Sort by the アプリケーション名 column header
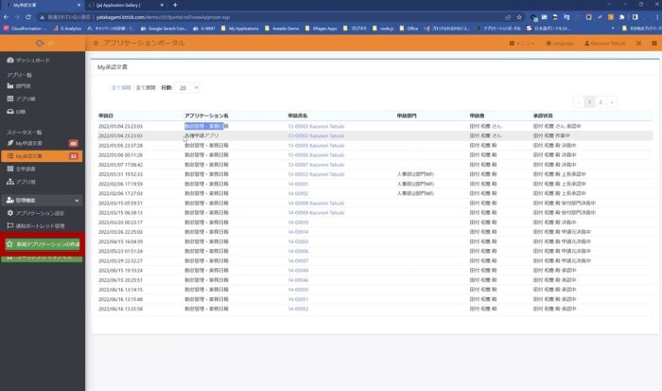The image size is (662, 391). tap(206, 116)
